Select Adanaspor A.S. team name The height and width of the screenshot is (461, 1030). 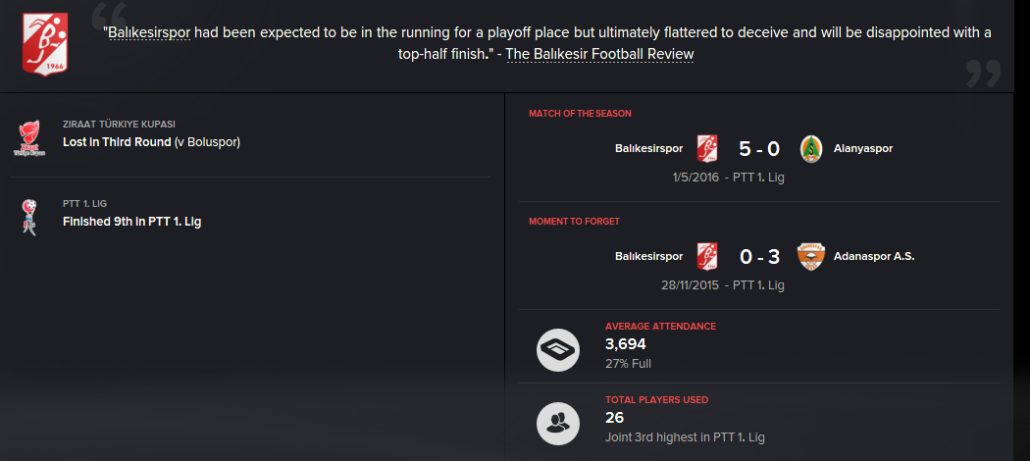pyautogui.click(x=874, y=257)
